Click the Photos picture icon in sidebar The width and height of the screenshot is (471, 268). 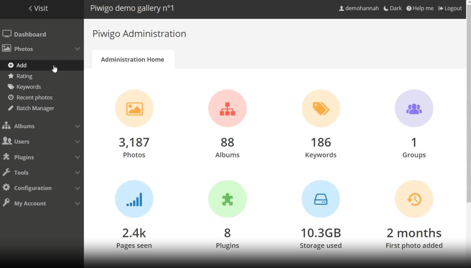click(x=7, y=48)
